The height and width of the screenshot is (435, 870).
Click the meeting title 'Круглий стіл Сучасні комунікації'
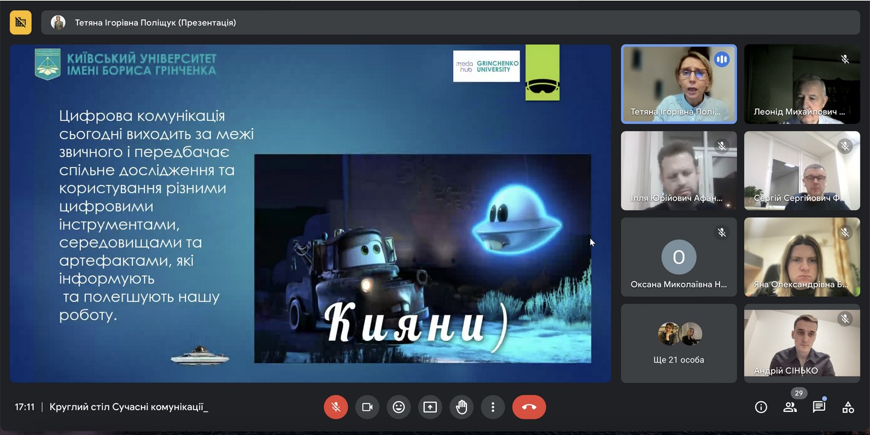pos(129,407)
